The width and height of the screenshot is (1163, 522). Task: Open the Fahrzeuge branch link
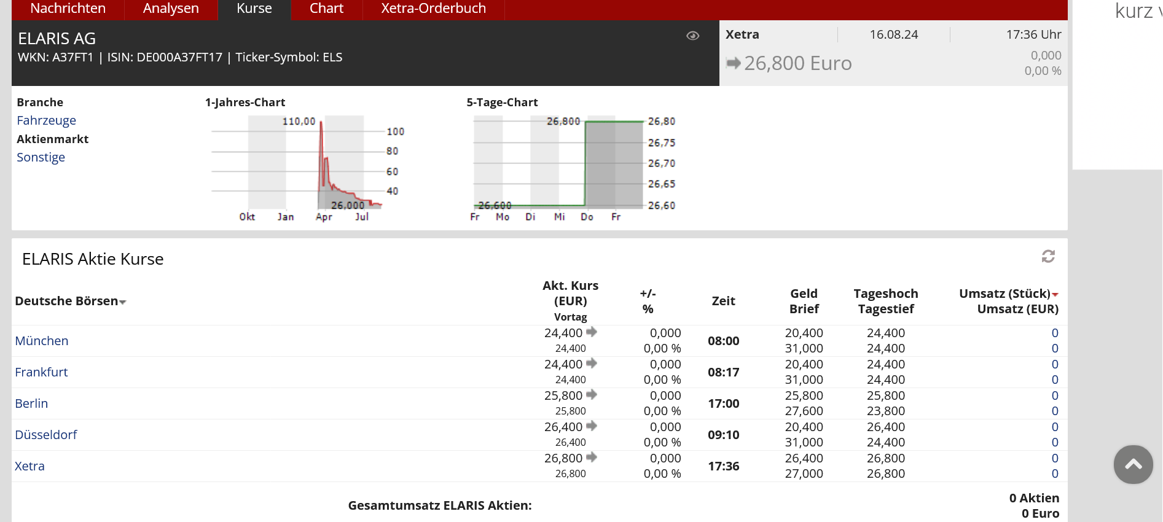pos(47,120)
